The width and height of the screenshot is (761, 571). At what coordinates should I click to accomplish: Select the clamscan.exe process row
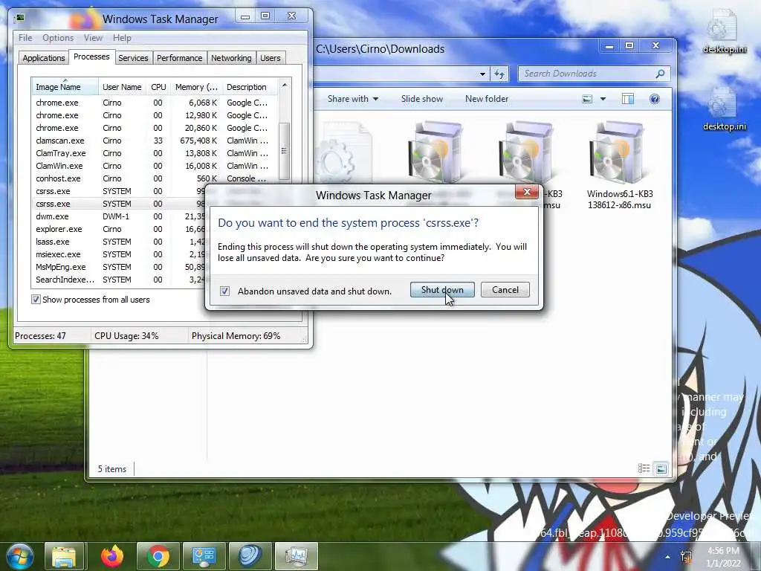point(155,141)
